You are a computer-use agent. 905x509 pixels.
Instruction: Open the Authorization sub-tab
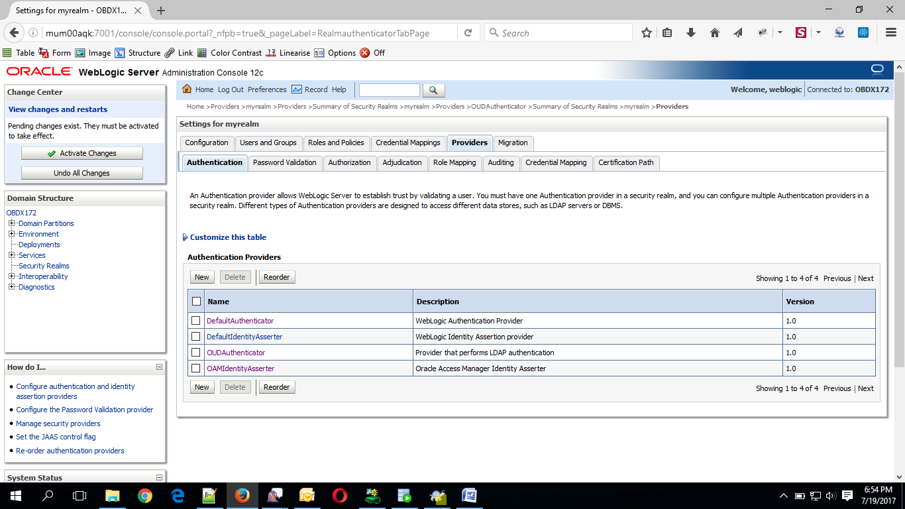(349, 163)
